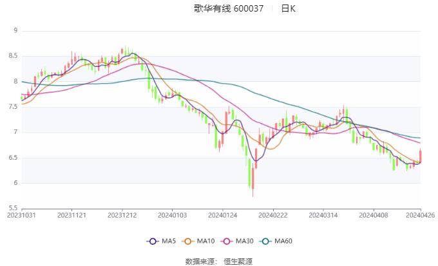Click the 20240124 date on x-axis
438x266 pixels.
(x=223, y=215)
